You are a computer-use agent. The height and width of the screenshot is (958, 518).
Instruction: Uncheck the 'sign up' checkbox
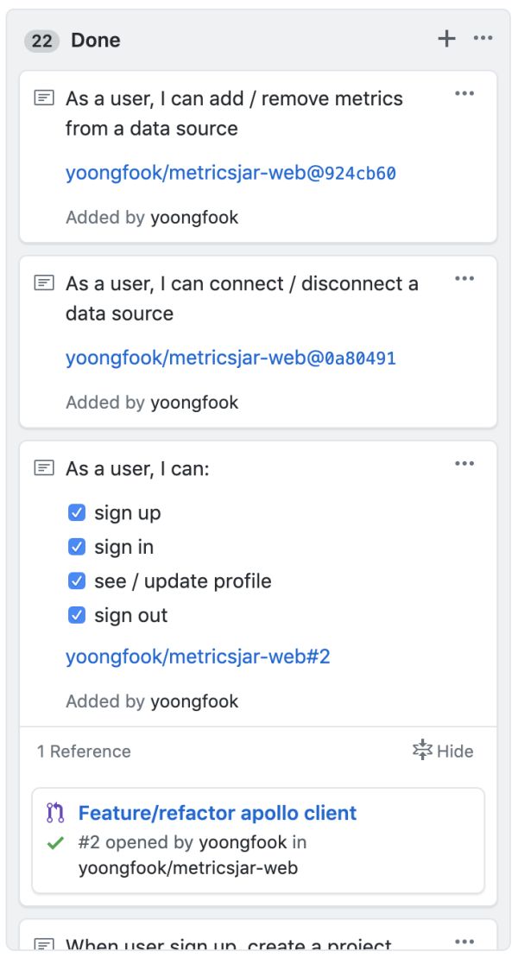(x=76, y=512)
